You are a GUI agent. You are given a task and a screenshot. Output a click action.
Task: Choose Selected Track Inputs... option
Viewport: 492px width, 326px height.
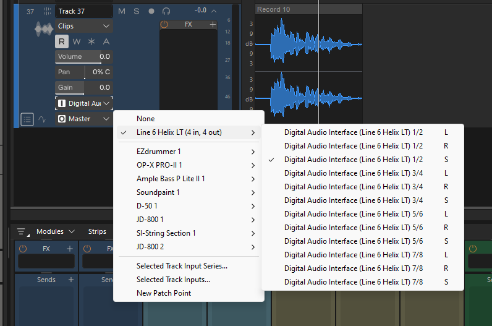(x=173, y=280)
